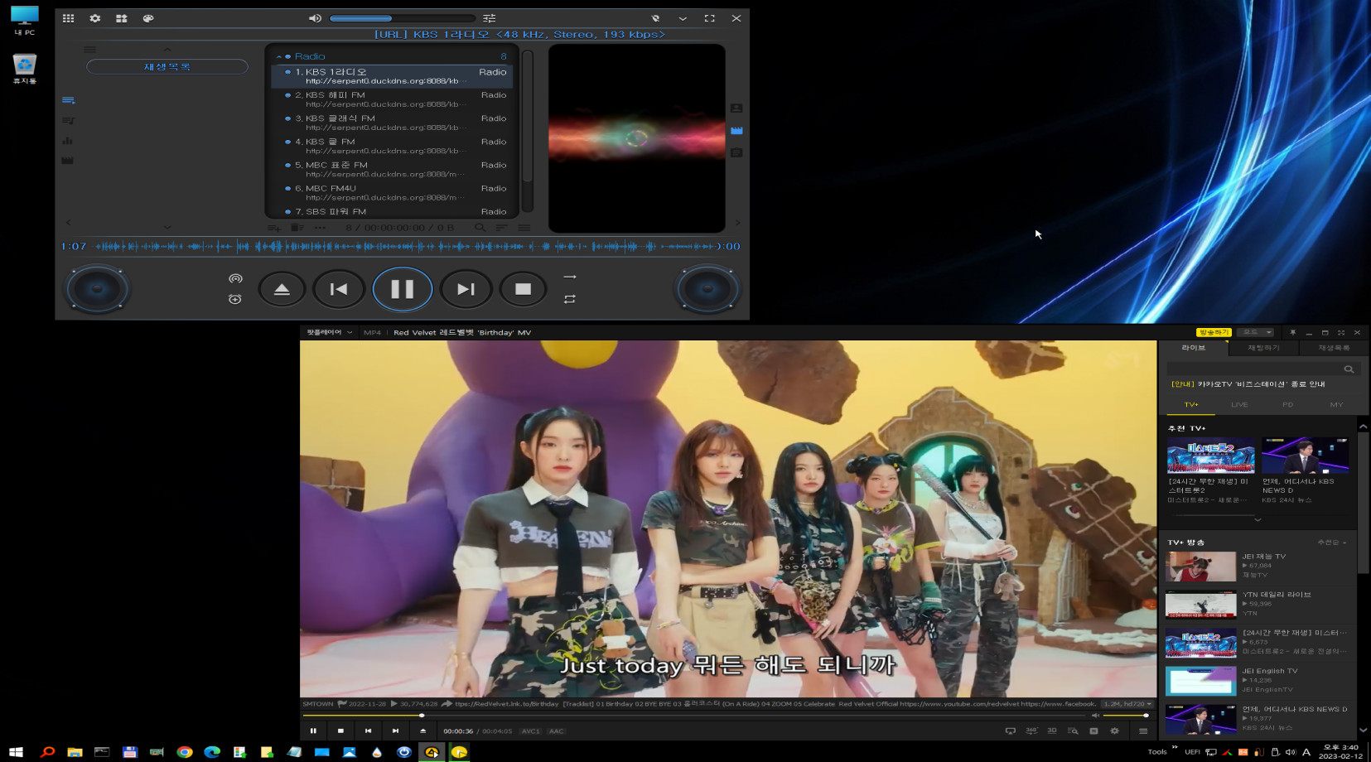Switch to the 라이브 tab
This screenshot has width=1371, height=762.
point(1194,348)
